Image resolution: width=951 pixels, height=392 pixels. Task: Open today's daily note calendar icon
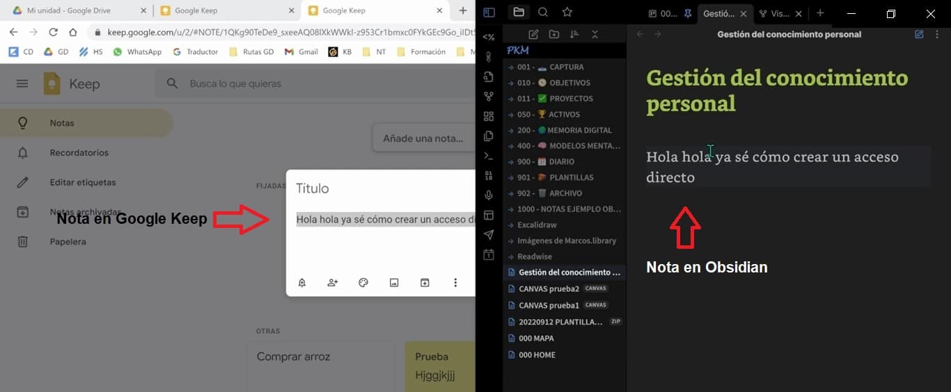pyautogui.click(x=489, y=255)
